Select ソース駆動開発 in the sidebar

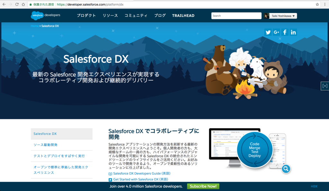click(x=46, y=145)
